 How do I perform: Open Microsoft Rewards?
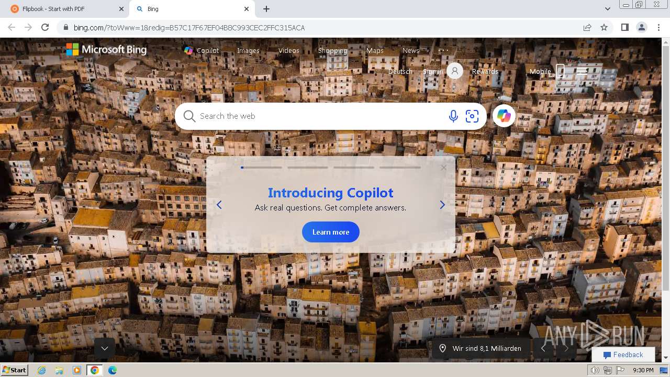[x=485, y=71]
